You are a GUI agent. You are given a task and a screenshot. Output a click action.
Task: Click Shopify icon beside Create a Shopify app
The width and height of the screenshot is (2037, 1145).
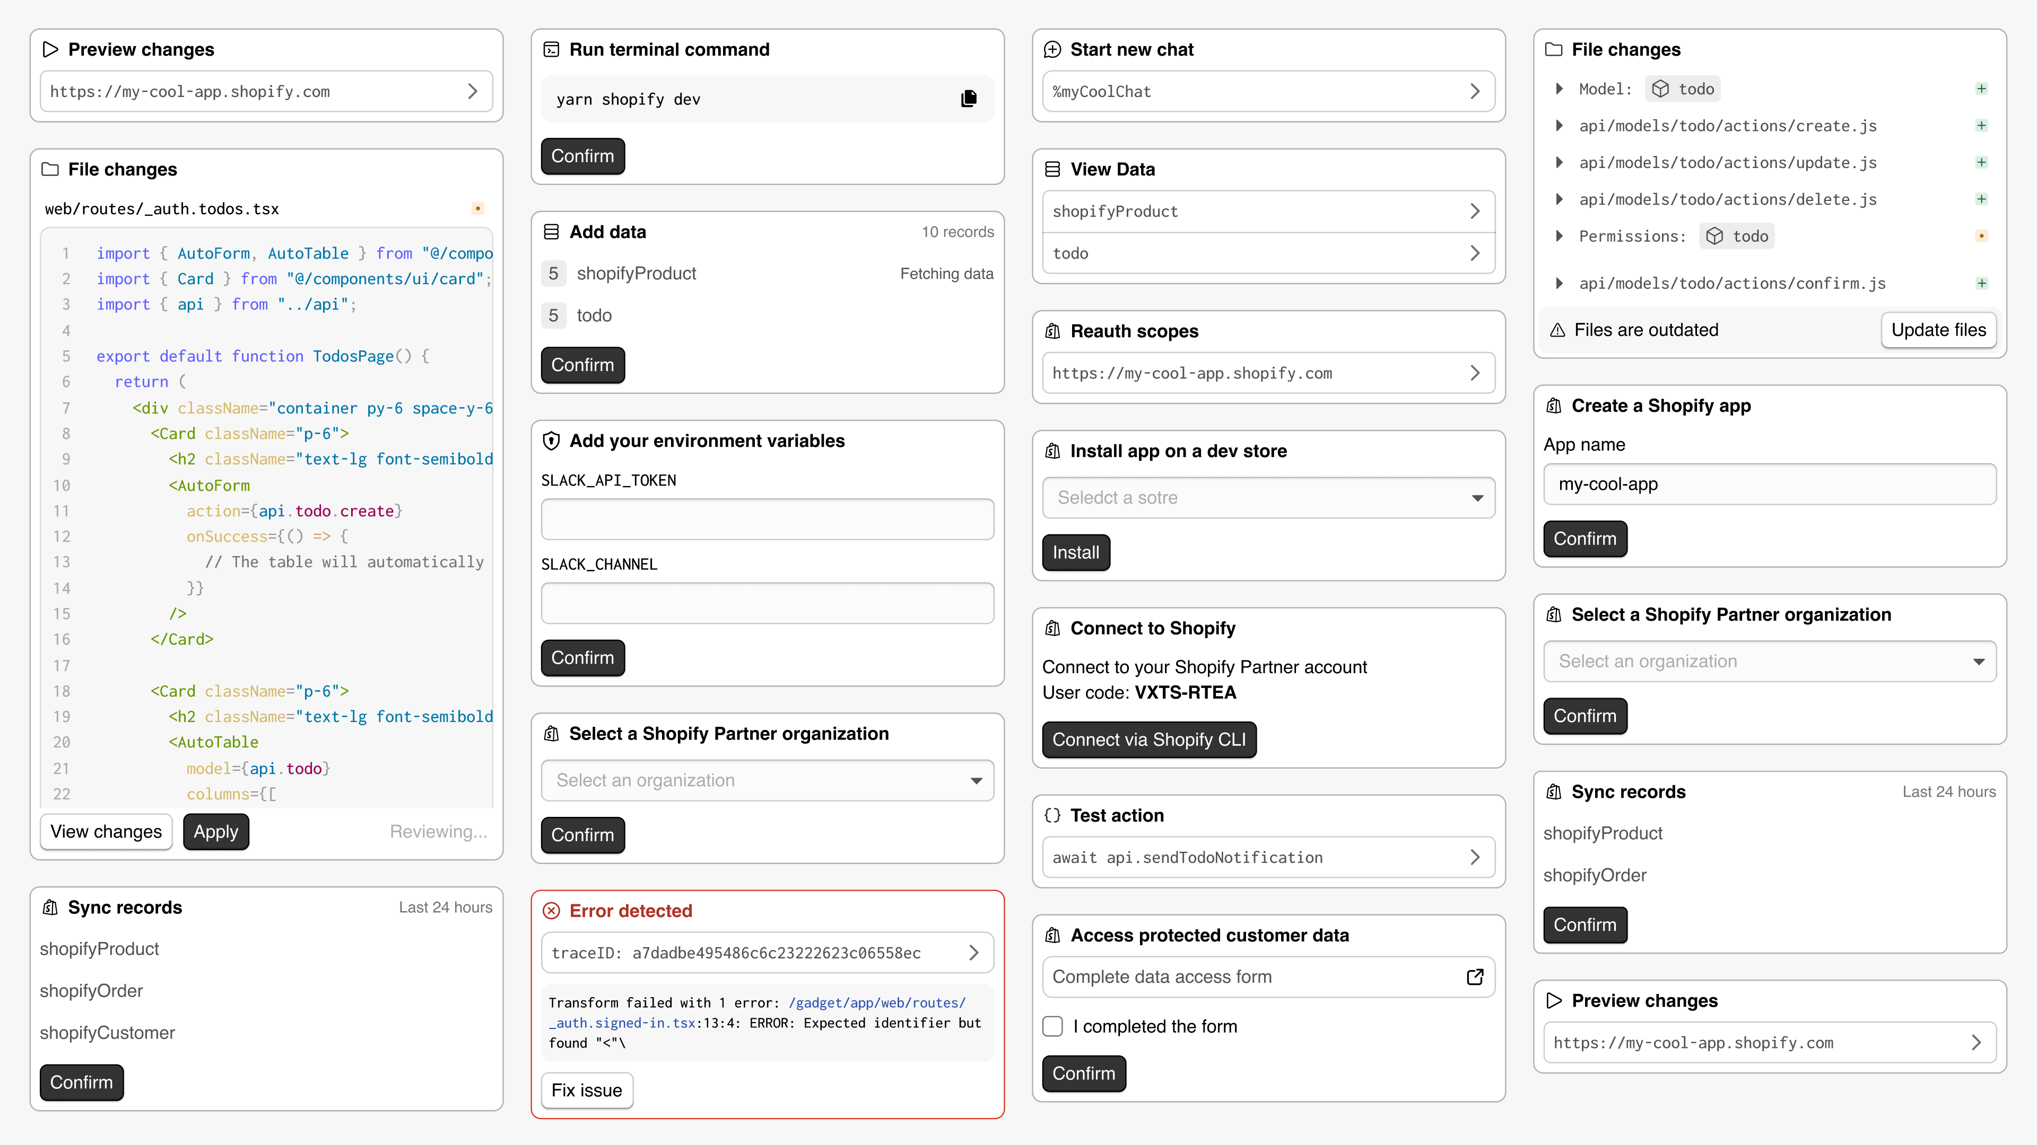(x=1554, y=406)
